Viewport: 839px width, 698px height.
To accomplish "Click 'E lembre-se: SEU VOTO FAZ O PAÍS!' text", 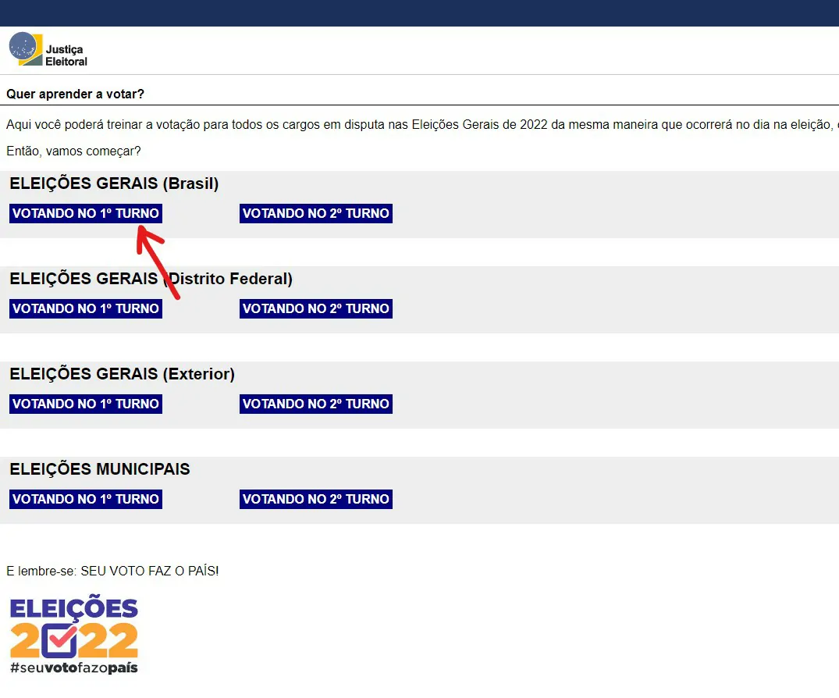I will tap(112, 572).
